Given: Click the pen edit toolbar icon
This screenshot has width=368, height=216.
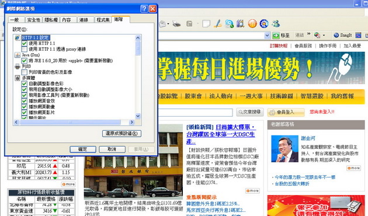Looking at the screenshot, I should coord(218,24).
